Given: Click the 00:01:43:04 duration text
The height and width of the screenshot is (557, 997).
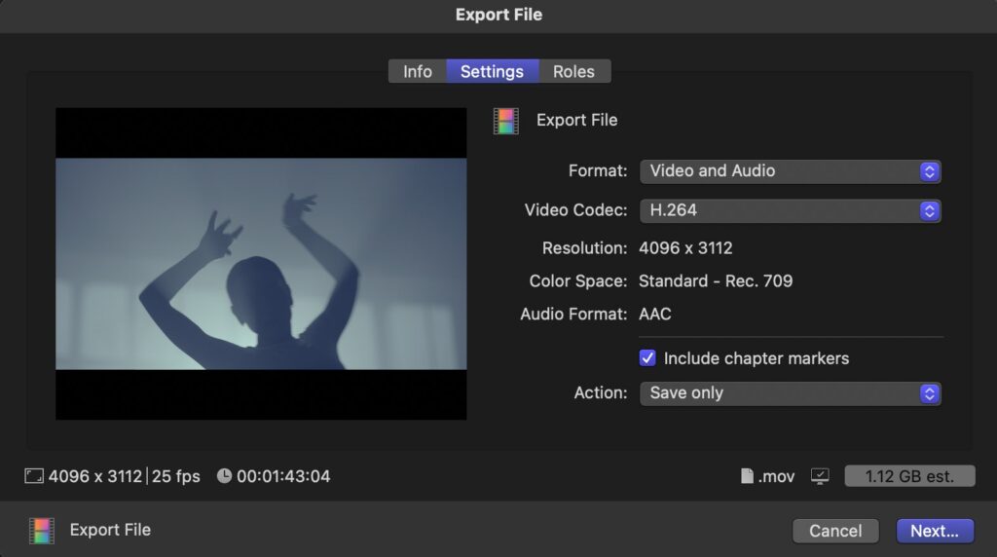Looking at the screenshot, I should click(283, 476).
